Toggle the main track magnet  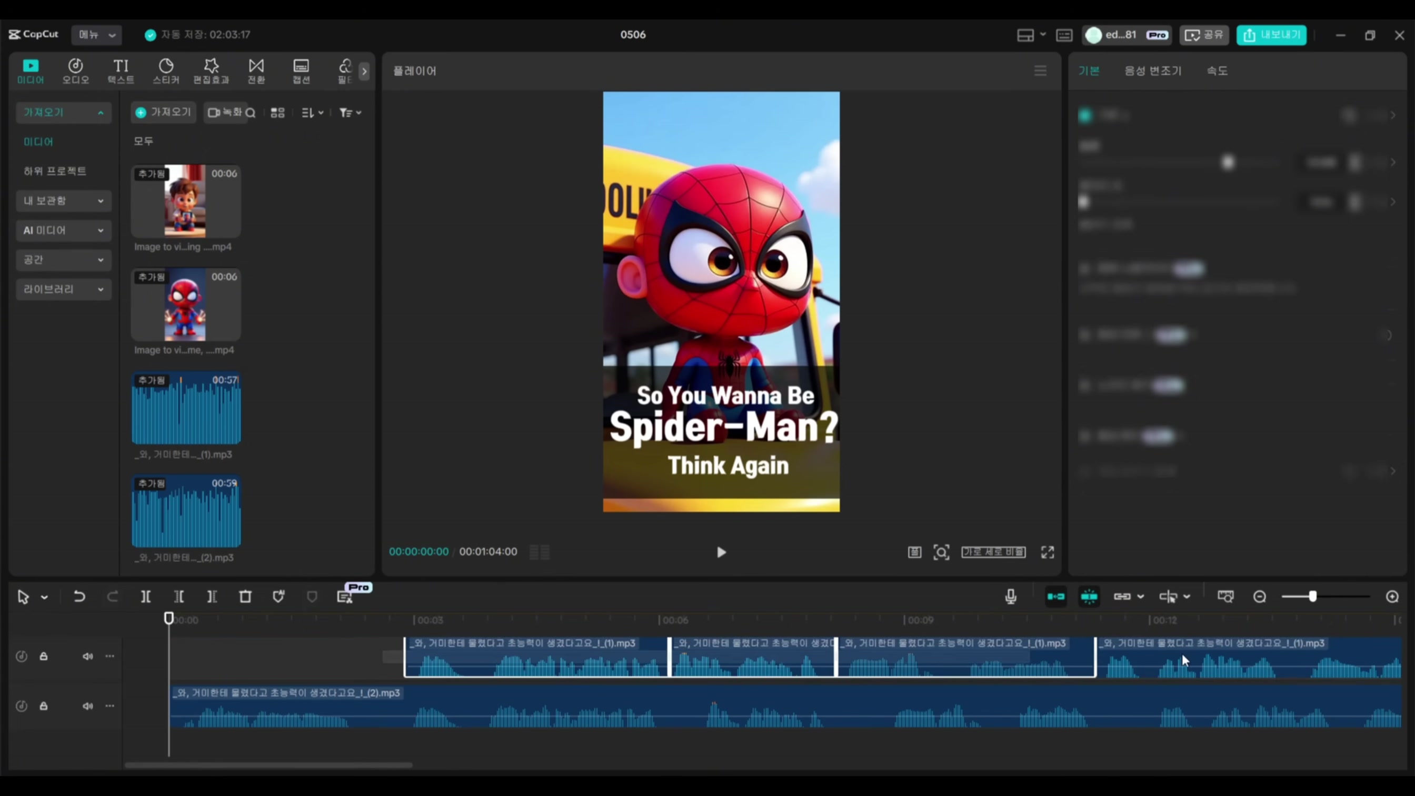(1056, 596)
